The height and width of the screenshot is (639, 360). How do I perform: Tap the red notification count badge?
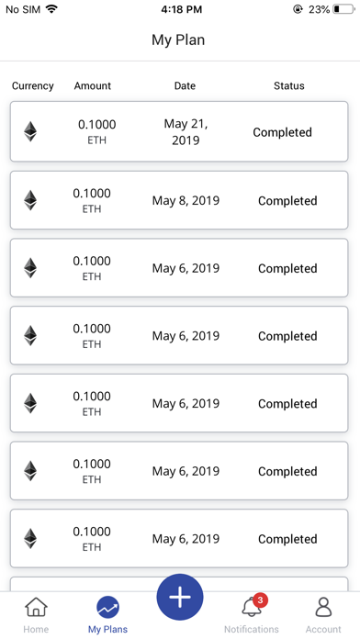click(260, 600)
